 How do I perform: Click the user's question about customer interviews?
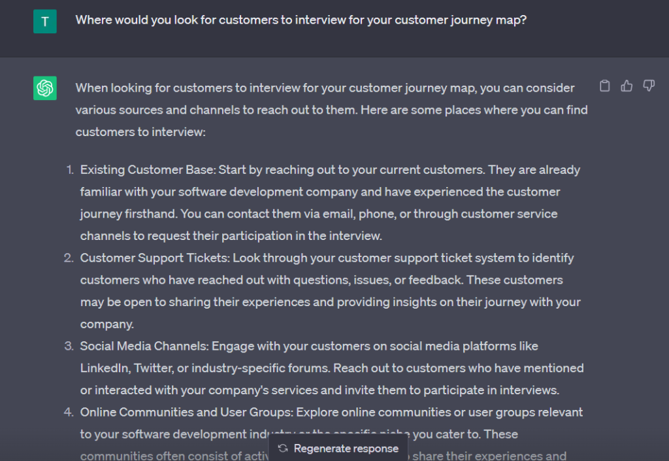tap(301, 20)
